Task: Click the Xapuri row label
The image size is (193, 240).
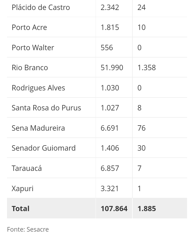Action: click(22, 188)
